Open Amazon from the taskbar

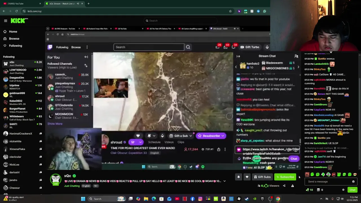tap(223, 199)
